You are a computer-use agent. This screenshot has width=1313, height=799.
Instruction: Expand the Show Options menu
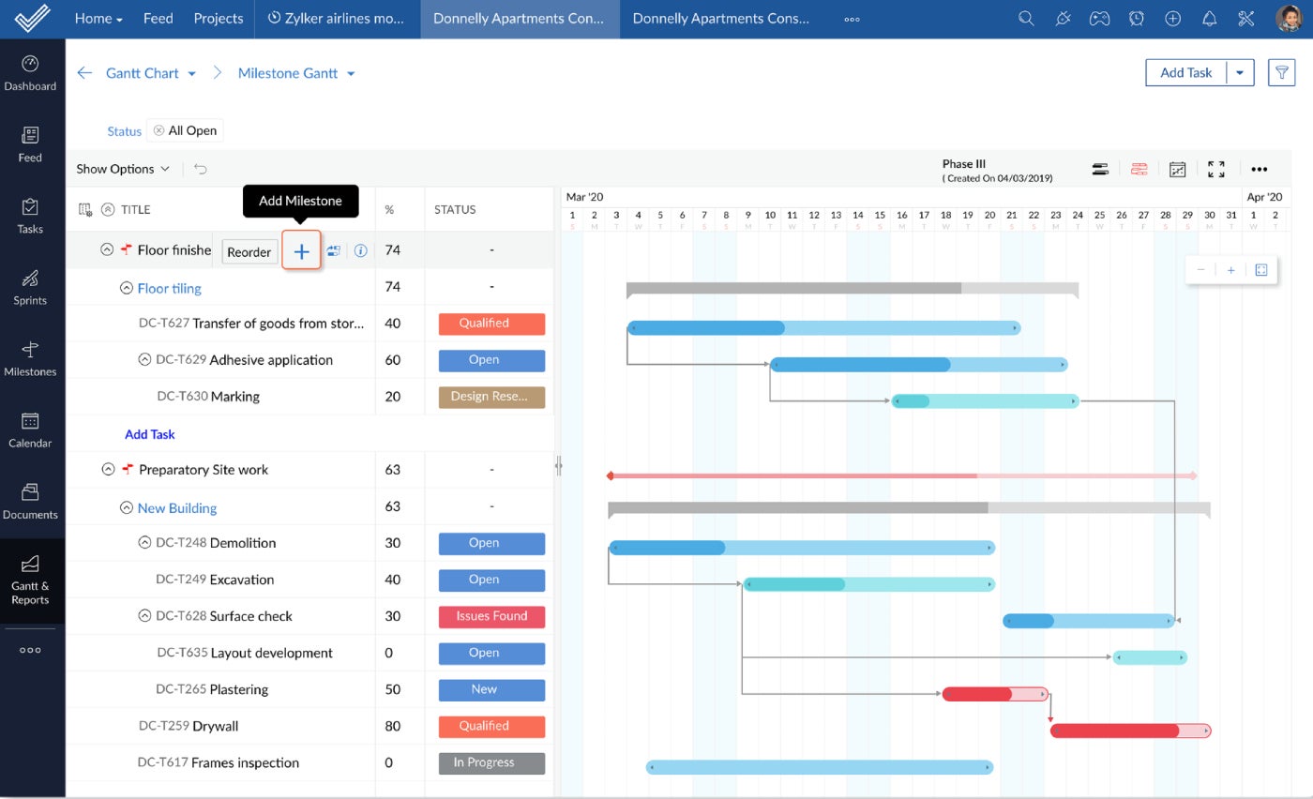pos(123,169)
